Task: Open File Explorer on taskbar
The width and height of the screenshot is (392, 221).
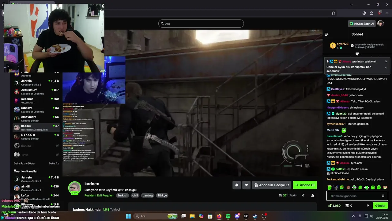Action: [192, 216]
